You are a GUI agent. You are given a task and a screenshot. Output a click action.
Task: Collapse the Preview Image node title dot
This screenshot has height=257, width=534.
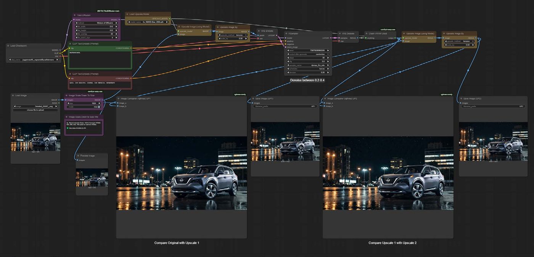[x=78, y=156]
